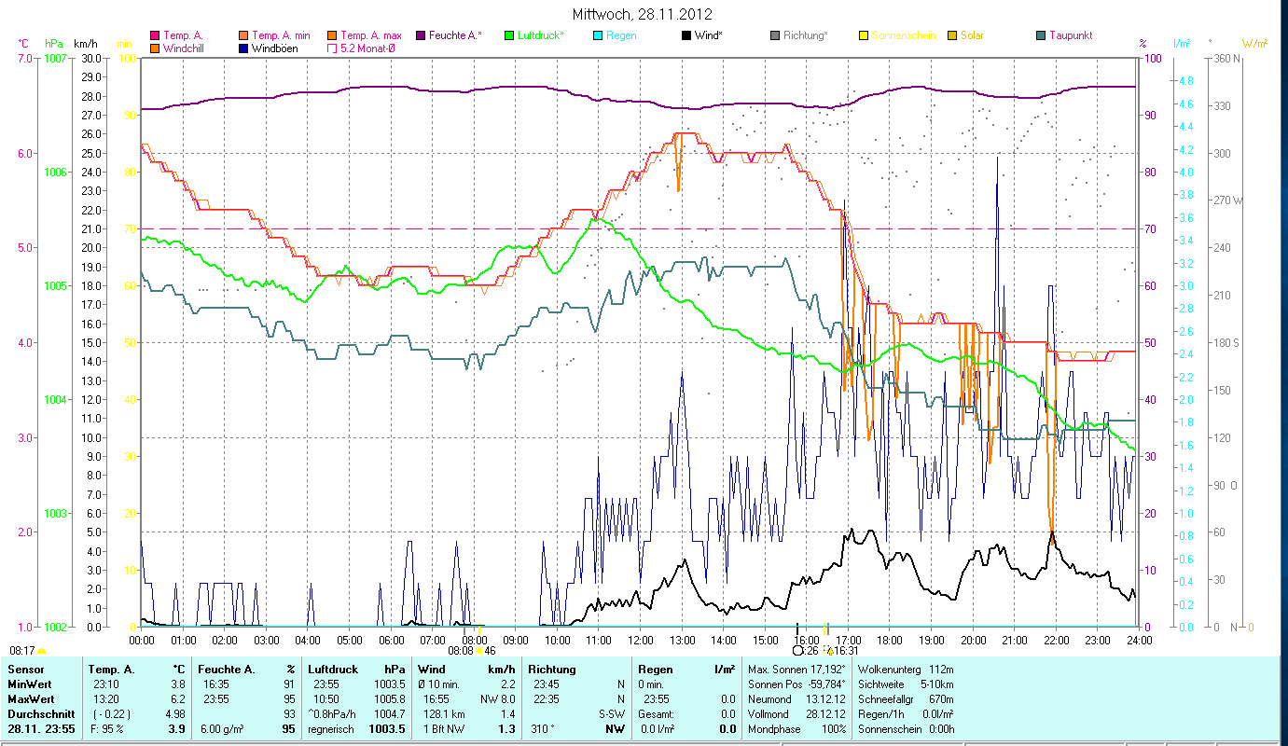Click the 08:17 sunrise marker at bottom left
The width and height of the screenshot is (1288, 746).
(x=22, y=650)
